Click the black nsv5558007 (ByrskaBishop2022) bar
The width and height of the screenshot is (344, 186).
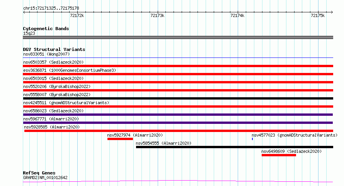[x=178, y=98]
